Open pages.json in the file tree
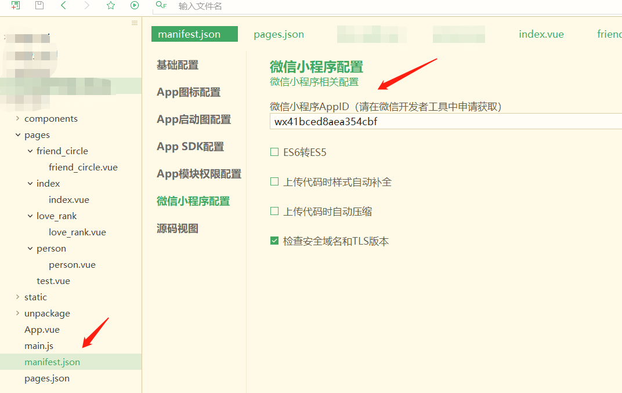Image resolution: width=622 pixels, height=393 pixels. coord(47,379)
